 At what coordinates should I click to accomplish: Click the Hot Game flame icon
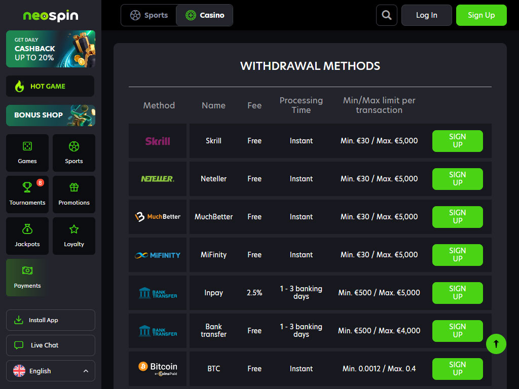click(20, 86)
